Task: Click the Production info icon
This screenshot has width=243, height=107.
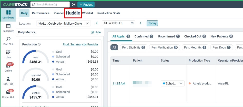Action: tap(39, 44)
